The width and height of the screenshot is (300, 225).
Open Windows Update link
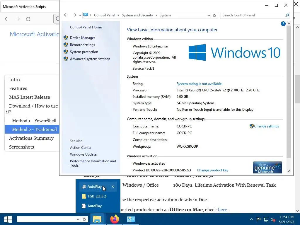point(83,154)
